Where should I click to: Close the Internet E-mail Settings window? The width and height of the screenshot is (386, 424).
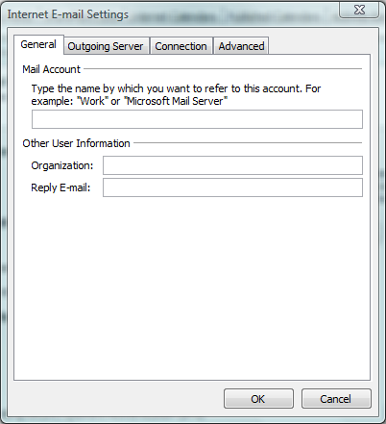(x=359, y=10)
